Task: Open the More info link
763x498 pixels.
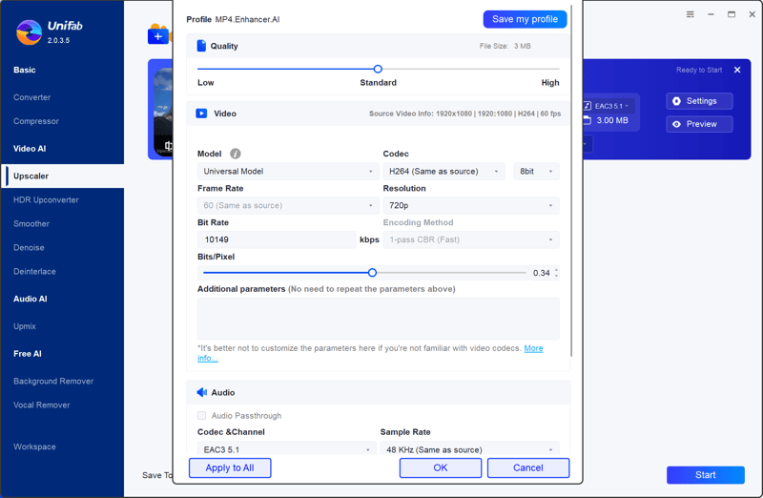Action: point(533,349)
